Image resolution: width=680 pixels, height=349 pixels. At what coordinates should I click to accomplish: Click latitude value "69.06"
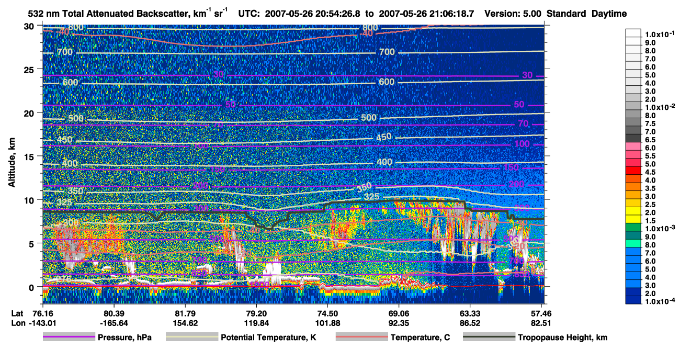pos(399,313)
